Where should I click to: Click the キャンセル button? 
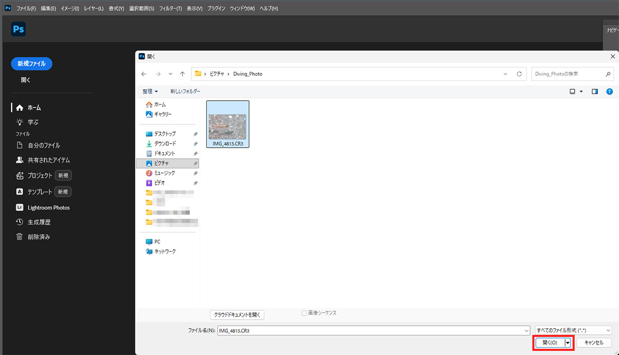(x=594, y=343)
